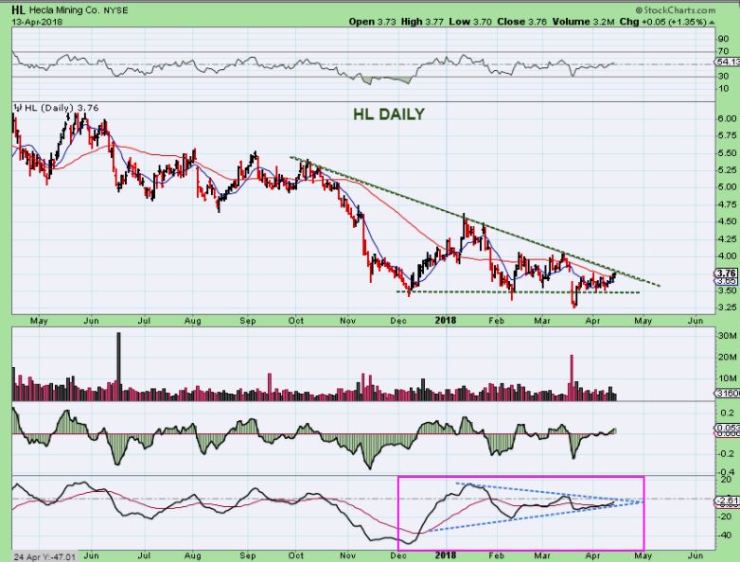The image size is (740, 562).
Task: Click the 30M volume axis label
Action: coord(728,336)
